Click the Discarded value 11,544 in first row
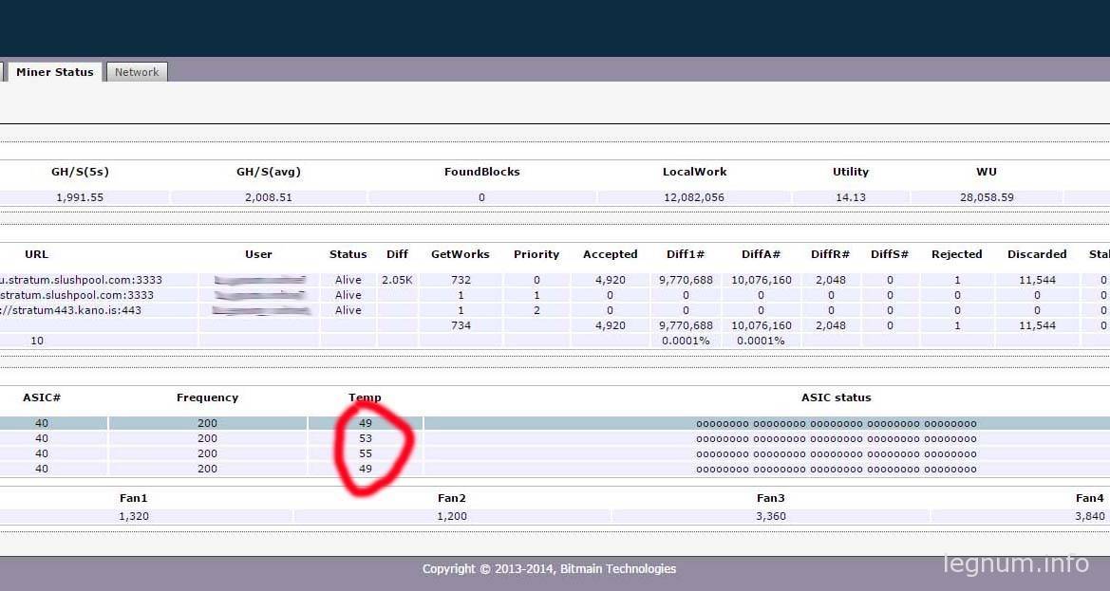This screenshot has width=1110, height=591. 1037,280
